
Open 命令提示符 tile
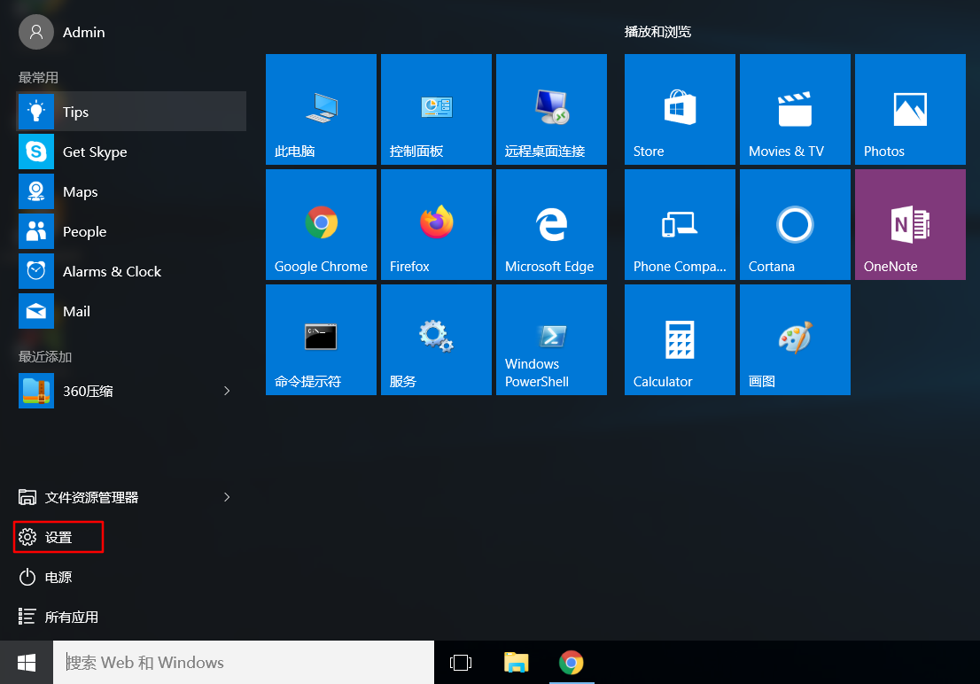point(321,339)
